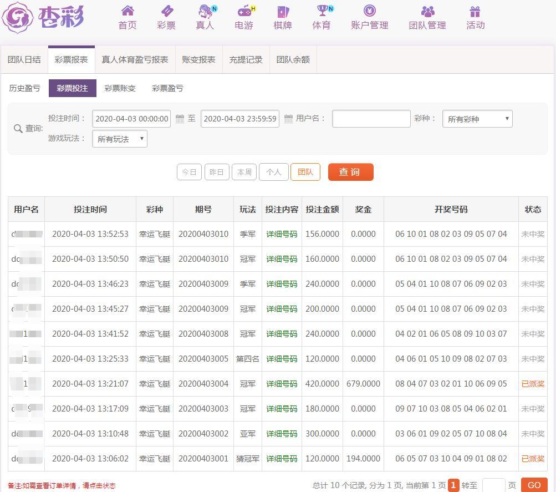Select the 历史盈亏 sub-tab

[x=24, y=88]
